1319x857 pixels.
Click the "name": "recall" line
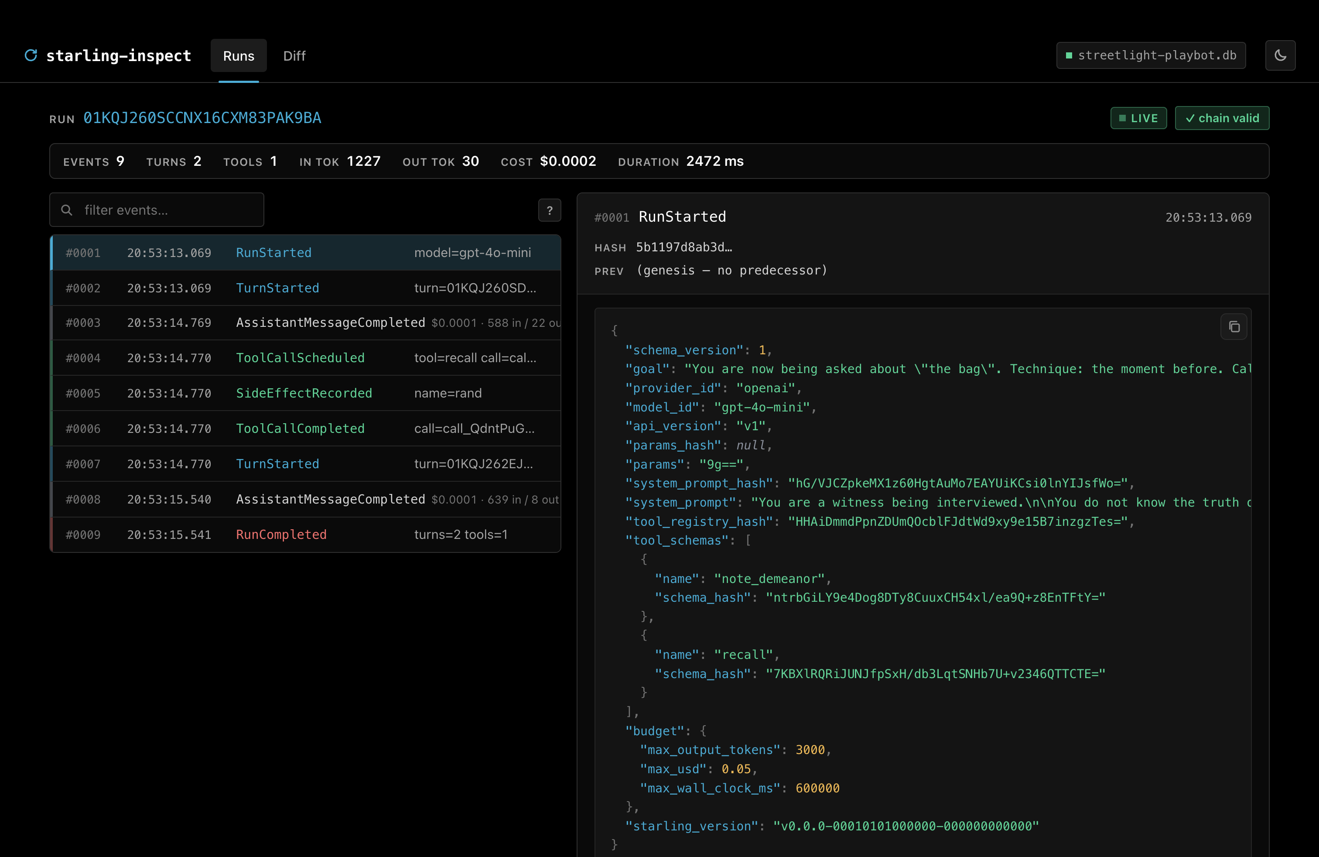click(717, 655)
